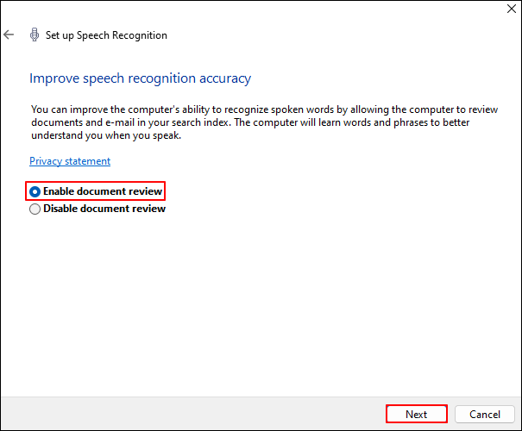Open the Privacy statement link
This screenshot has width=522, height=431.
pos(70,161)
